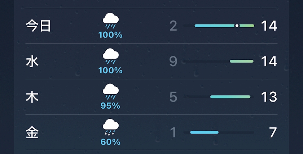Click the rain cloud icon for 木
The image size is (303, 154).
pyautogui.click(x=110, y=91)
